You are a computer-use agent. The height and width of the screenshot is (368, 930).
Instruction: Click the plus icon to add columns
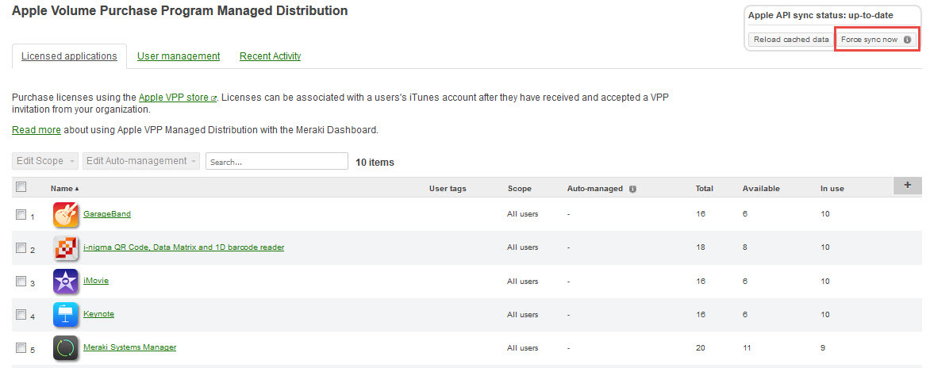pos(908,185)
